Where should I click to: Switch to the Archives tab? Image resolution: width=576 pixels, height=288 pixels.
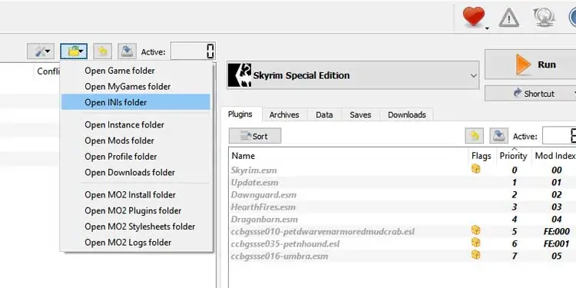[x=284, y=115]
